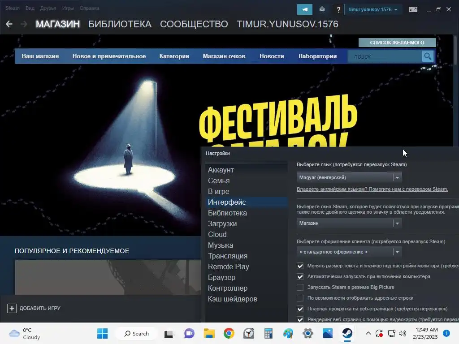Select Аккаунт in settings sidebar

pyautogui.click(x=221, y=170)
